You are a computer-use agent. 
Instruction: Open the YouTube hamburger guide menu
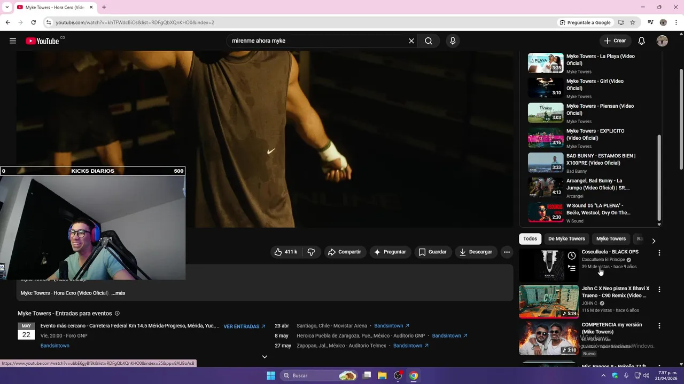pos(13,41)
